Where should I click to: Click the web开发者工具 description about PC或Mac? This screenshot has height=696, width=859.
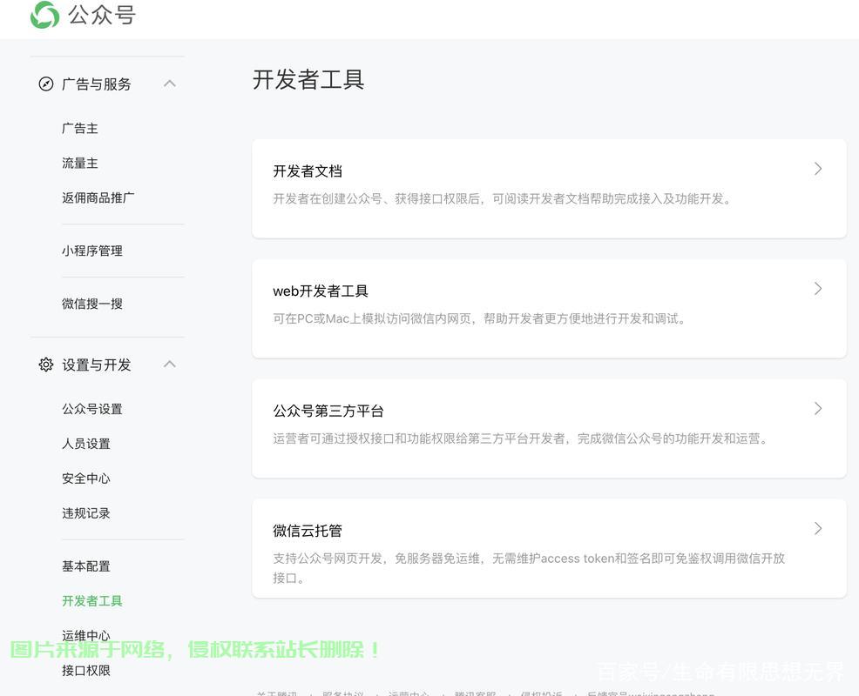(x=480, y=318)
